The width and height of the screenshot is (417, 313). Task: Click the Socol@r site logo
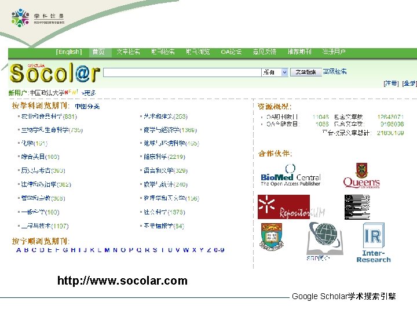click(x=55, y=73)
